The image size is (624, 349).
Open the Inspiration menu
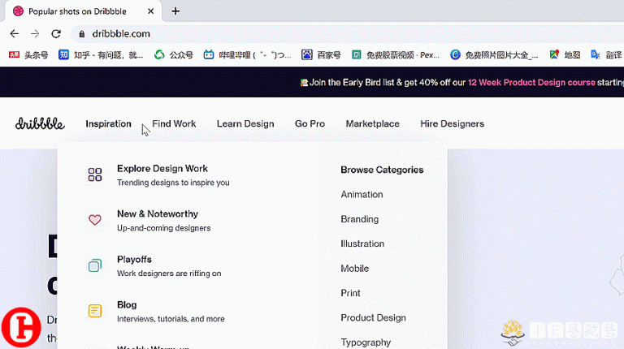pyautogui.click(x=108, y=123)
